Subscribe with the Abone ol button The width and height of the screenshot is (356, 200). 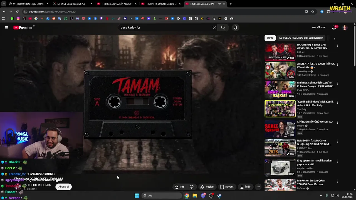coord(63,187)
